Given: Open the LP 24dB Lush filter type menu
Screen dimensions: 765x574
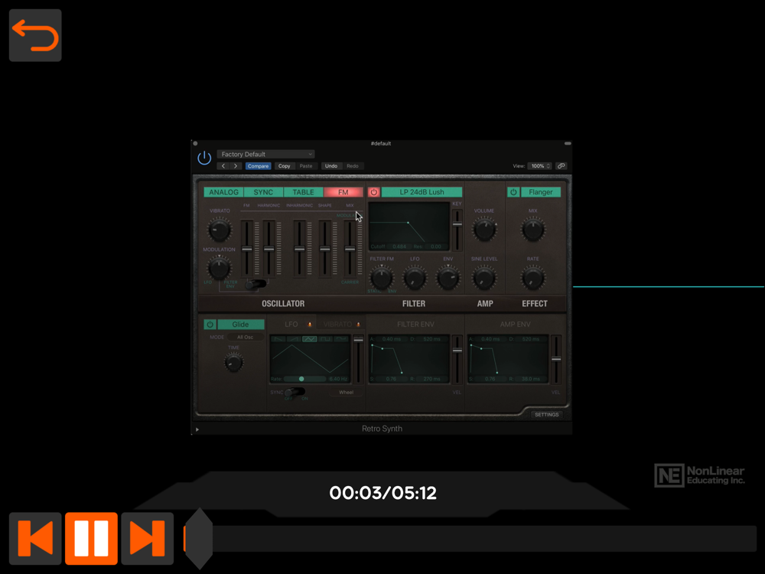Looking at the screenshot, I should pos(422,192).
